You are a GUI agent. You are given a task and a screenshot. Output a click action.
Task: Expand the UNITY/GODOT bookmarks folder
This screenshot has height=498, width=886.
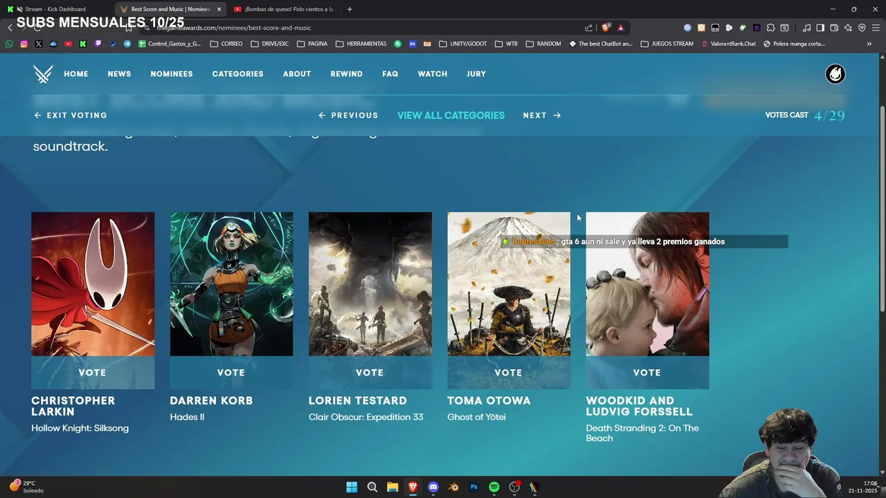tap(463, 44)
